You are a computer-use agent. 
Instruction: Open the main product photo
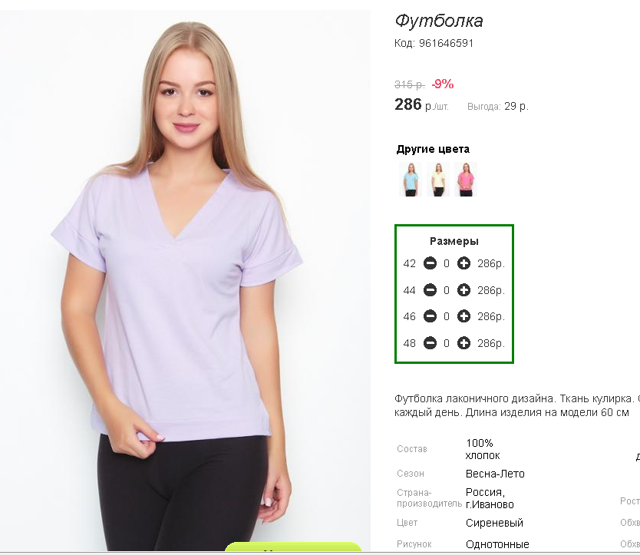pos(185,280)
